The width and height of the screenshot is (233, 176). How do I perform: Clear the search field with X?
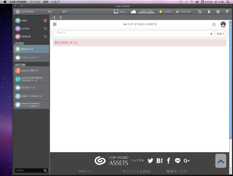211,34
